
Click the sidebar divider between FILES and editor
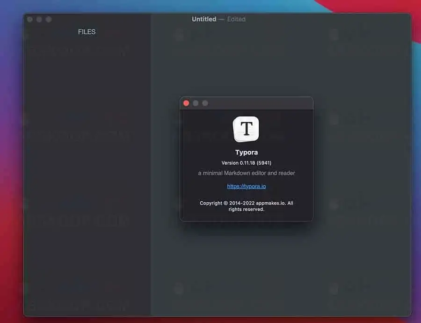[150, 164]
